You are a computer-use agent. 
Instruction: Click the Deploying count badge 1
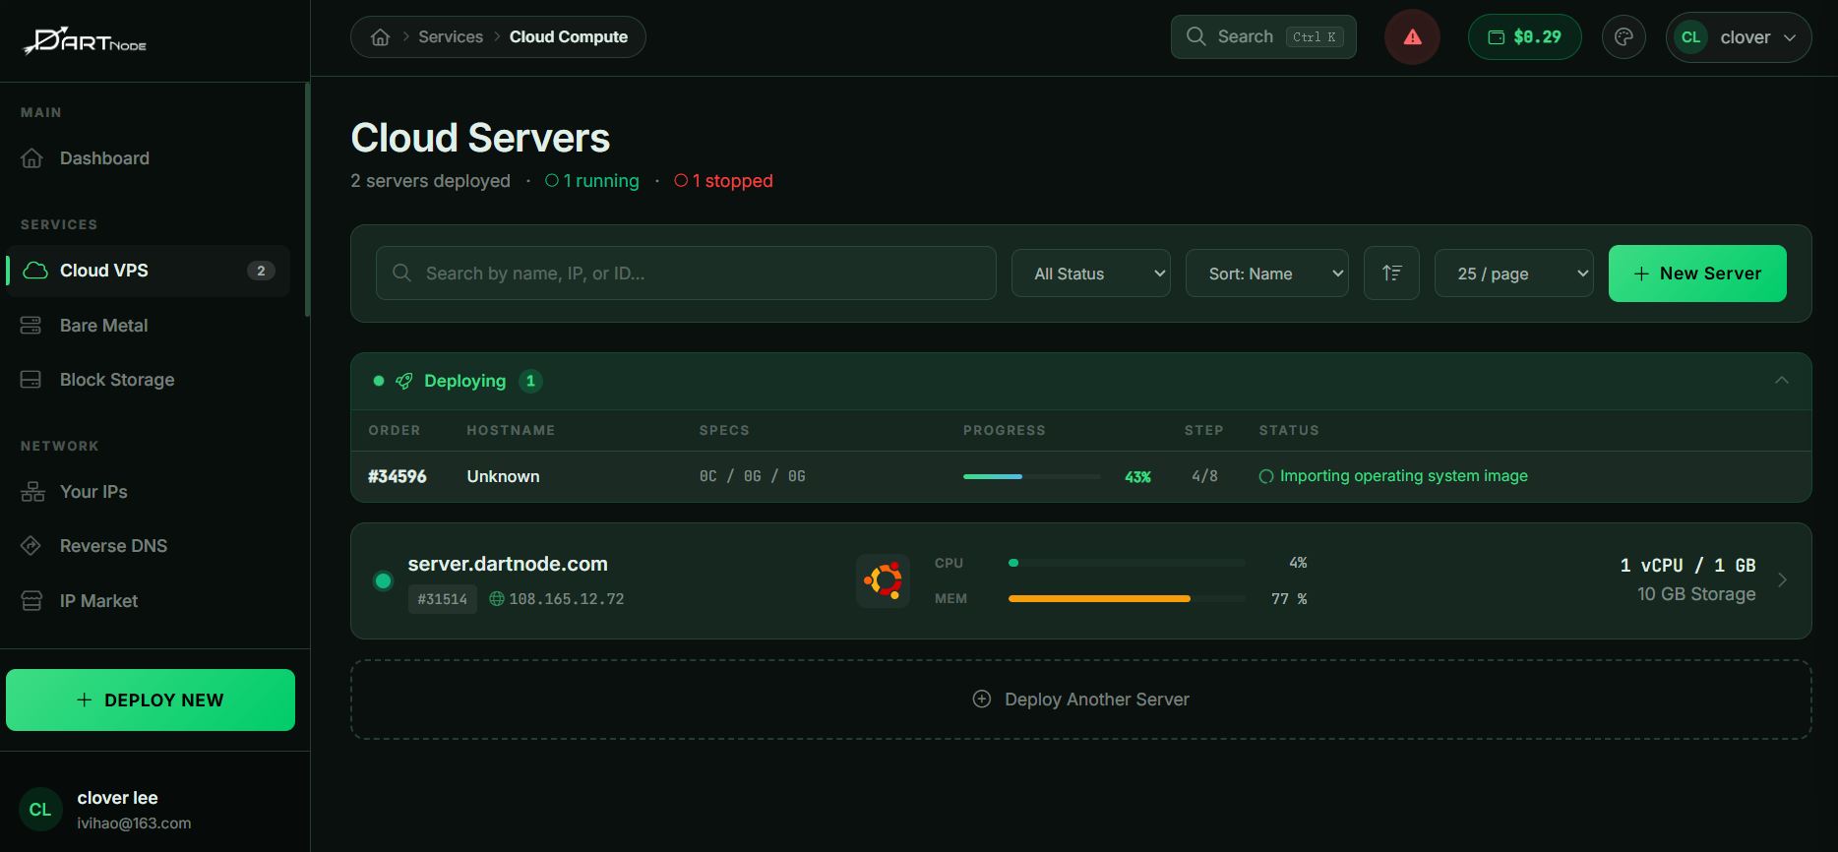(x=530, y=381)
